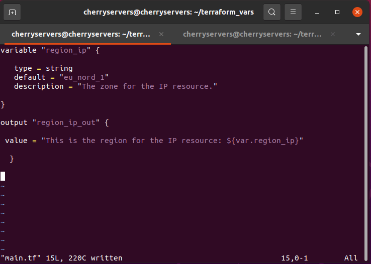Maximize the terminal window

click(x=337, y=12)
